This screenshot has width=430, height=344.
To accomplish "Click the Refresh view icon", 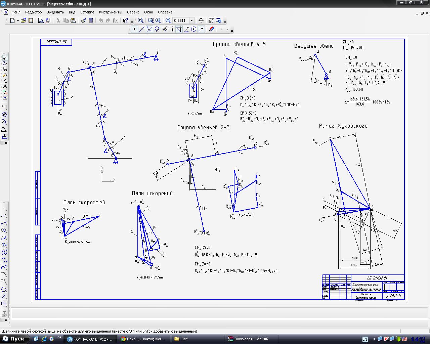I will point(218,20).
